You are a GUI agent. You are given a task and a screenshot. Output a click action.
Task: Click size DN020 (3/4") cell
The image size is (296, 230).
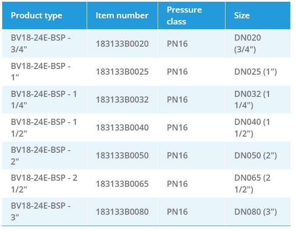pyautogui.click(x=248, y=44)
